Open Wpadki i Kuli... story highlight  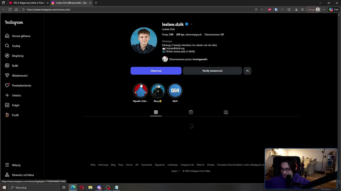(140, 91)
